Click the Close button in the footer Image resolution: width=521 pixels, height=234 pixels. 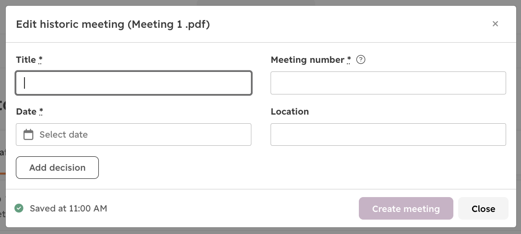coord(483,209)
